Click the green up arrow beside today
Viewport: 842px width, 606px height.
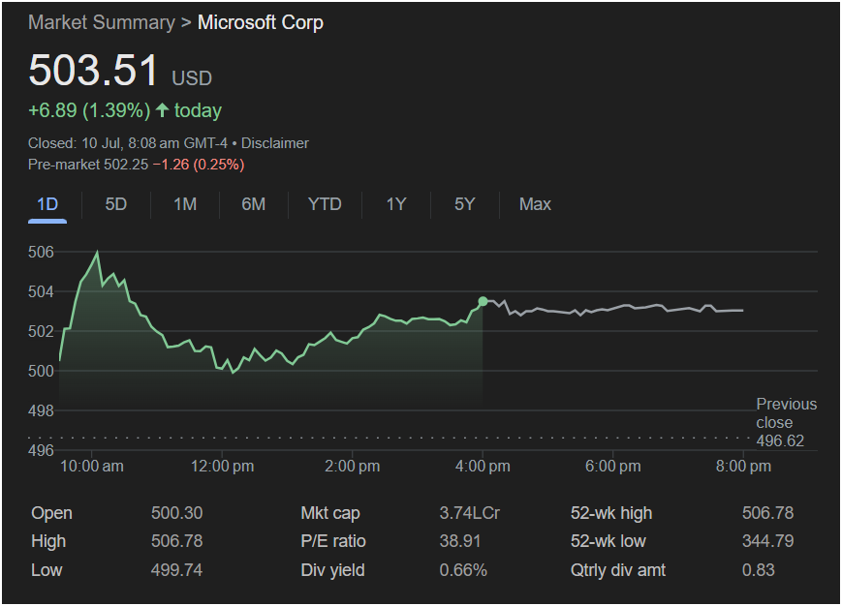[162, 110]
